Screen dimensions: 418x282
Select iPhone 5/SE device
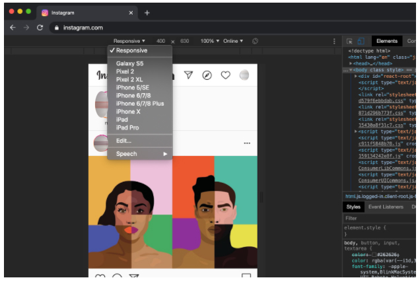pyautogui.click(x=140, y=87)
